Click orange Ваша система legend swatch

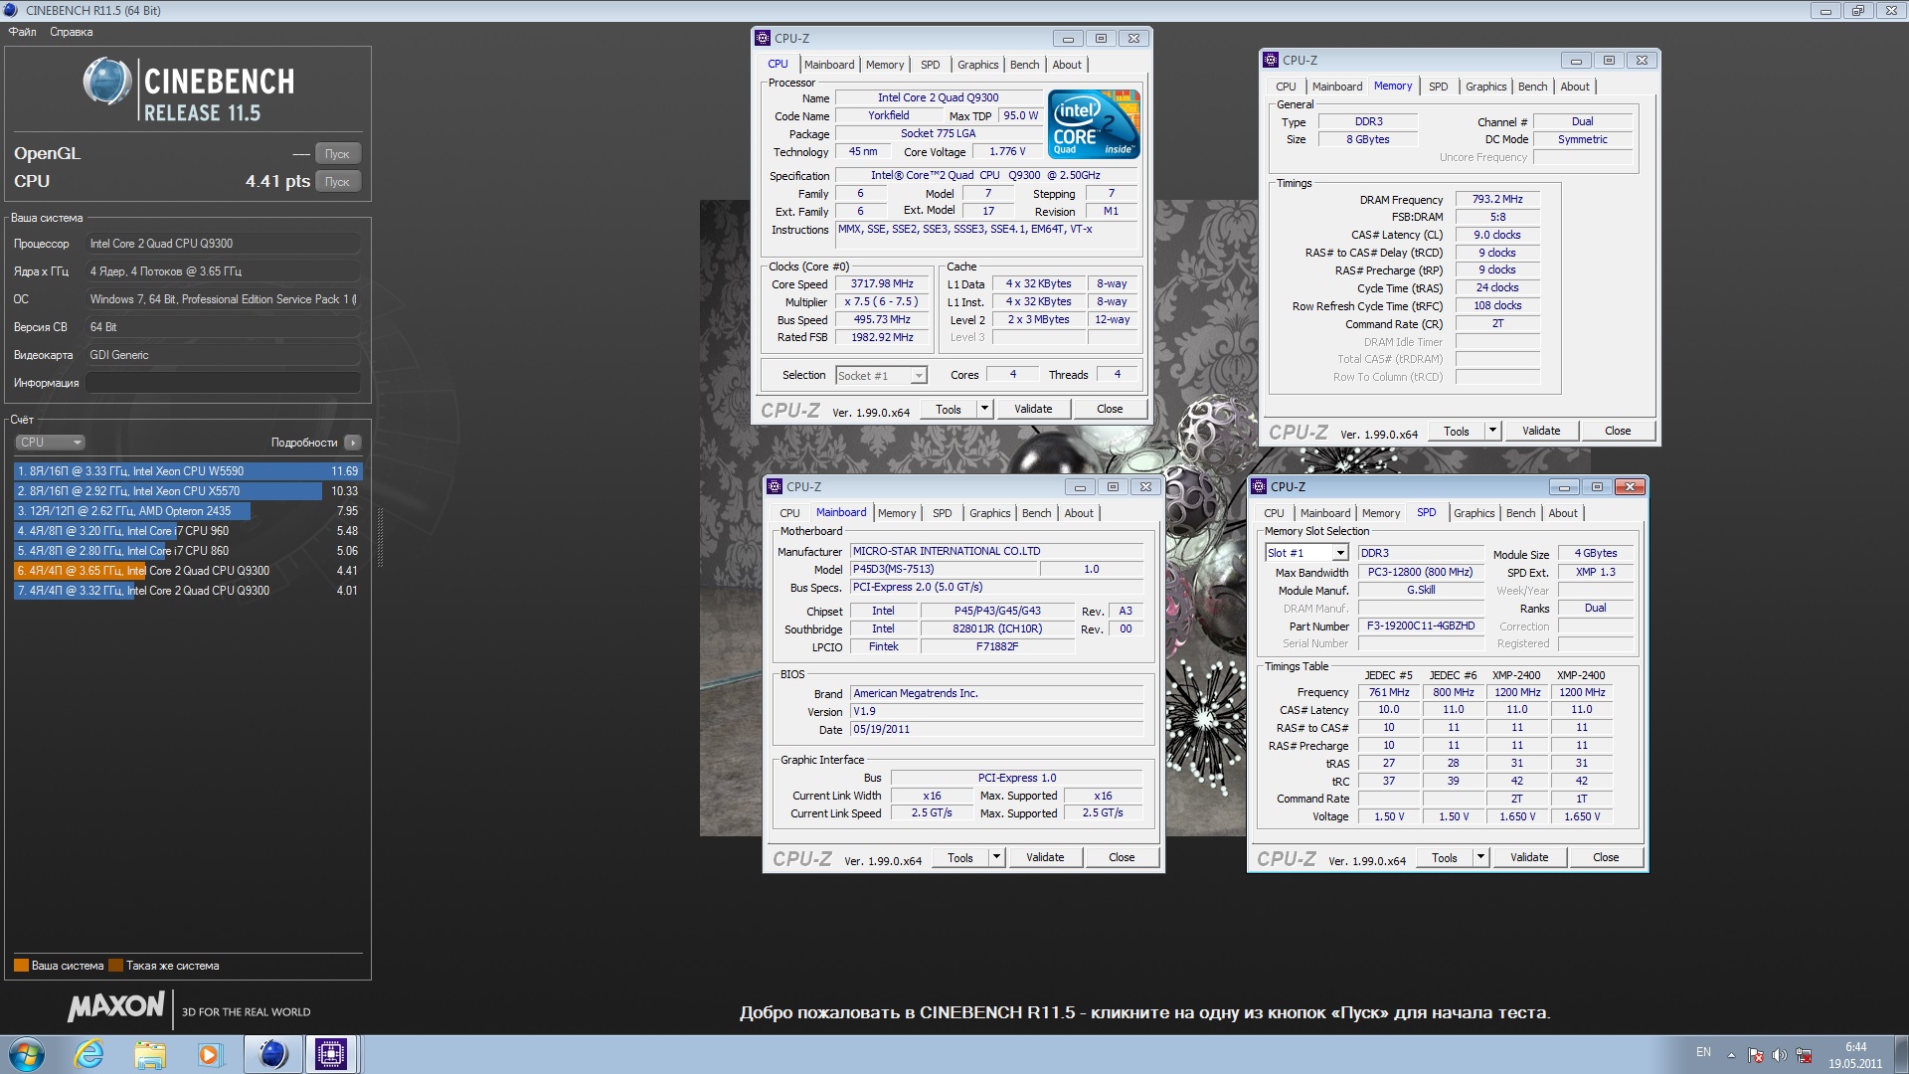(x=21, y=966)
